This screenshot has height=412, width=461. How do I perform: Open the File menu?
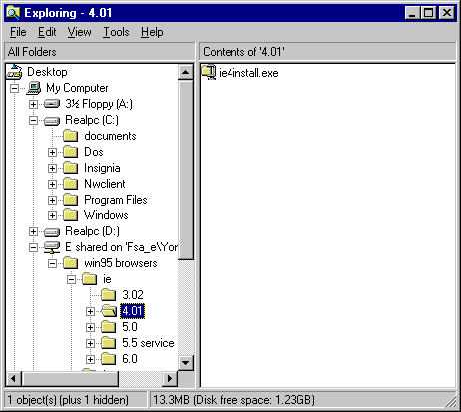[x=18, y=32]
